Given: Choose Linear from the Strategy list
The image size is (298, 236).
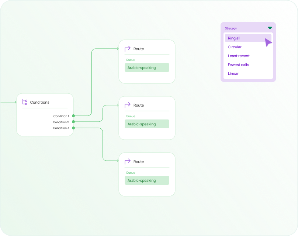Looking at the screenshot, I should [233, 74].
